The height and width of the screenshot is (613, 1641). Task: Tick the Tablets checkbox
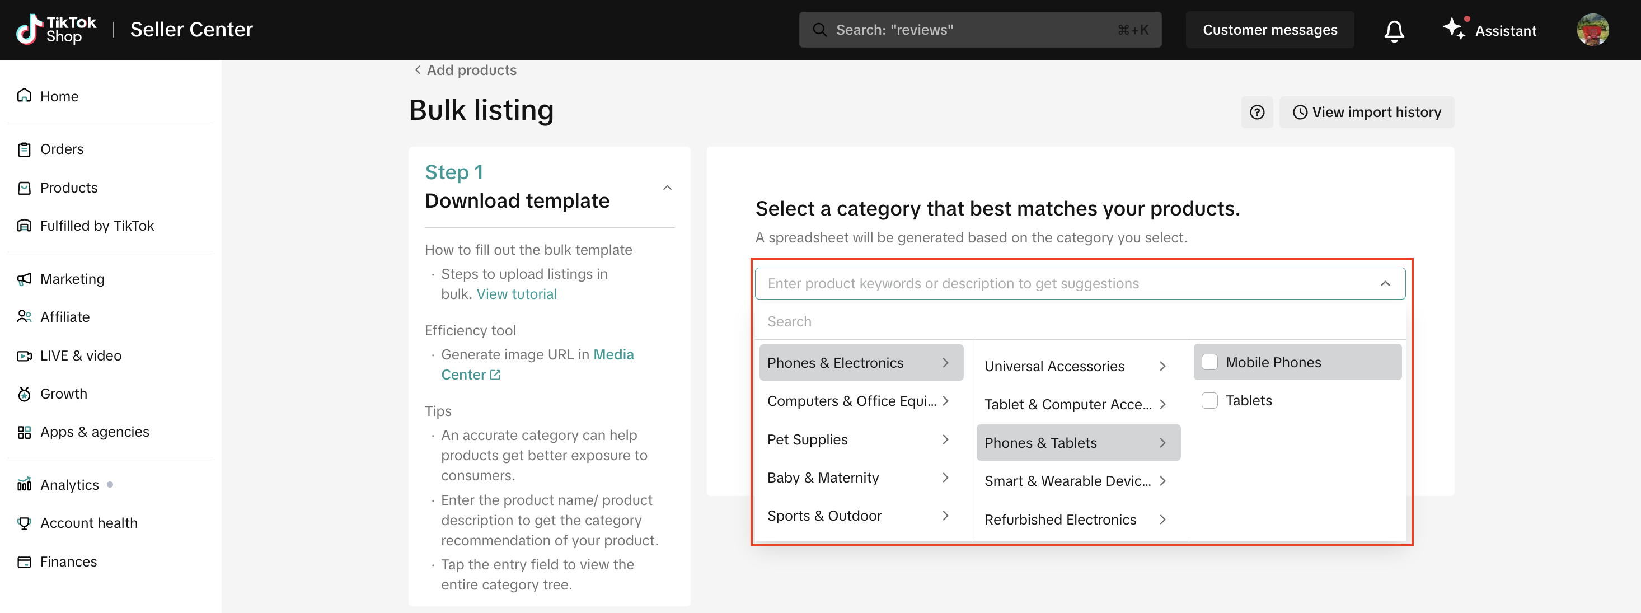tap(1209, 400)
